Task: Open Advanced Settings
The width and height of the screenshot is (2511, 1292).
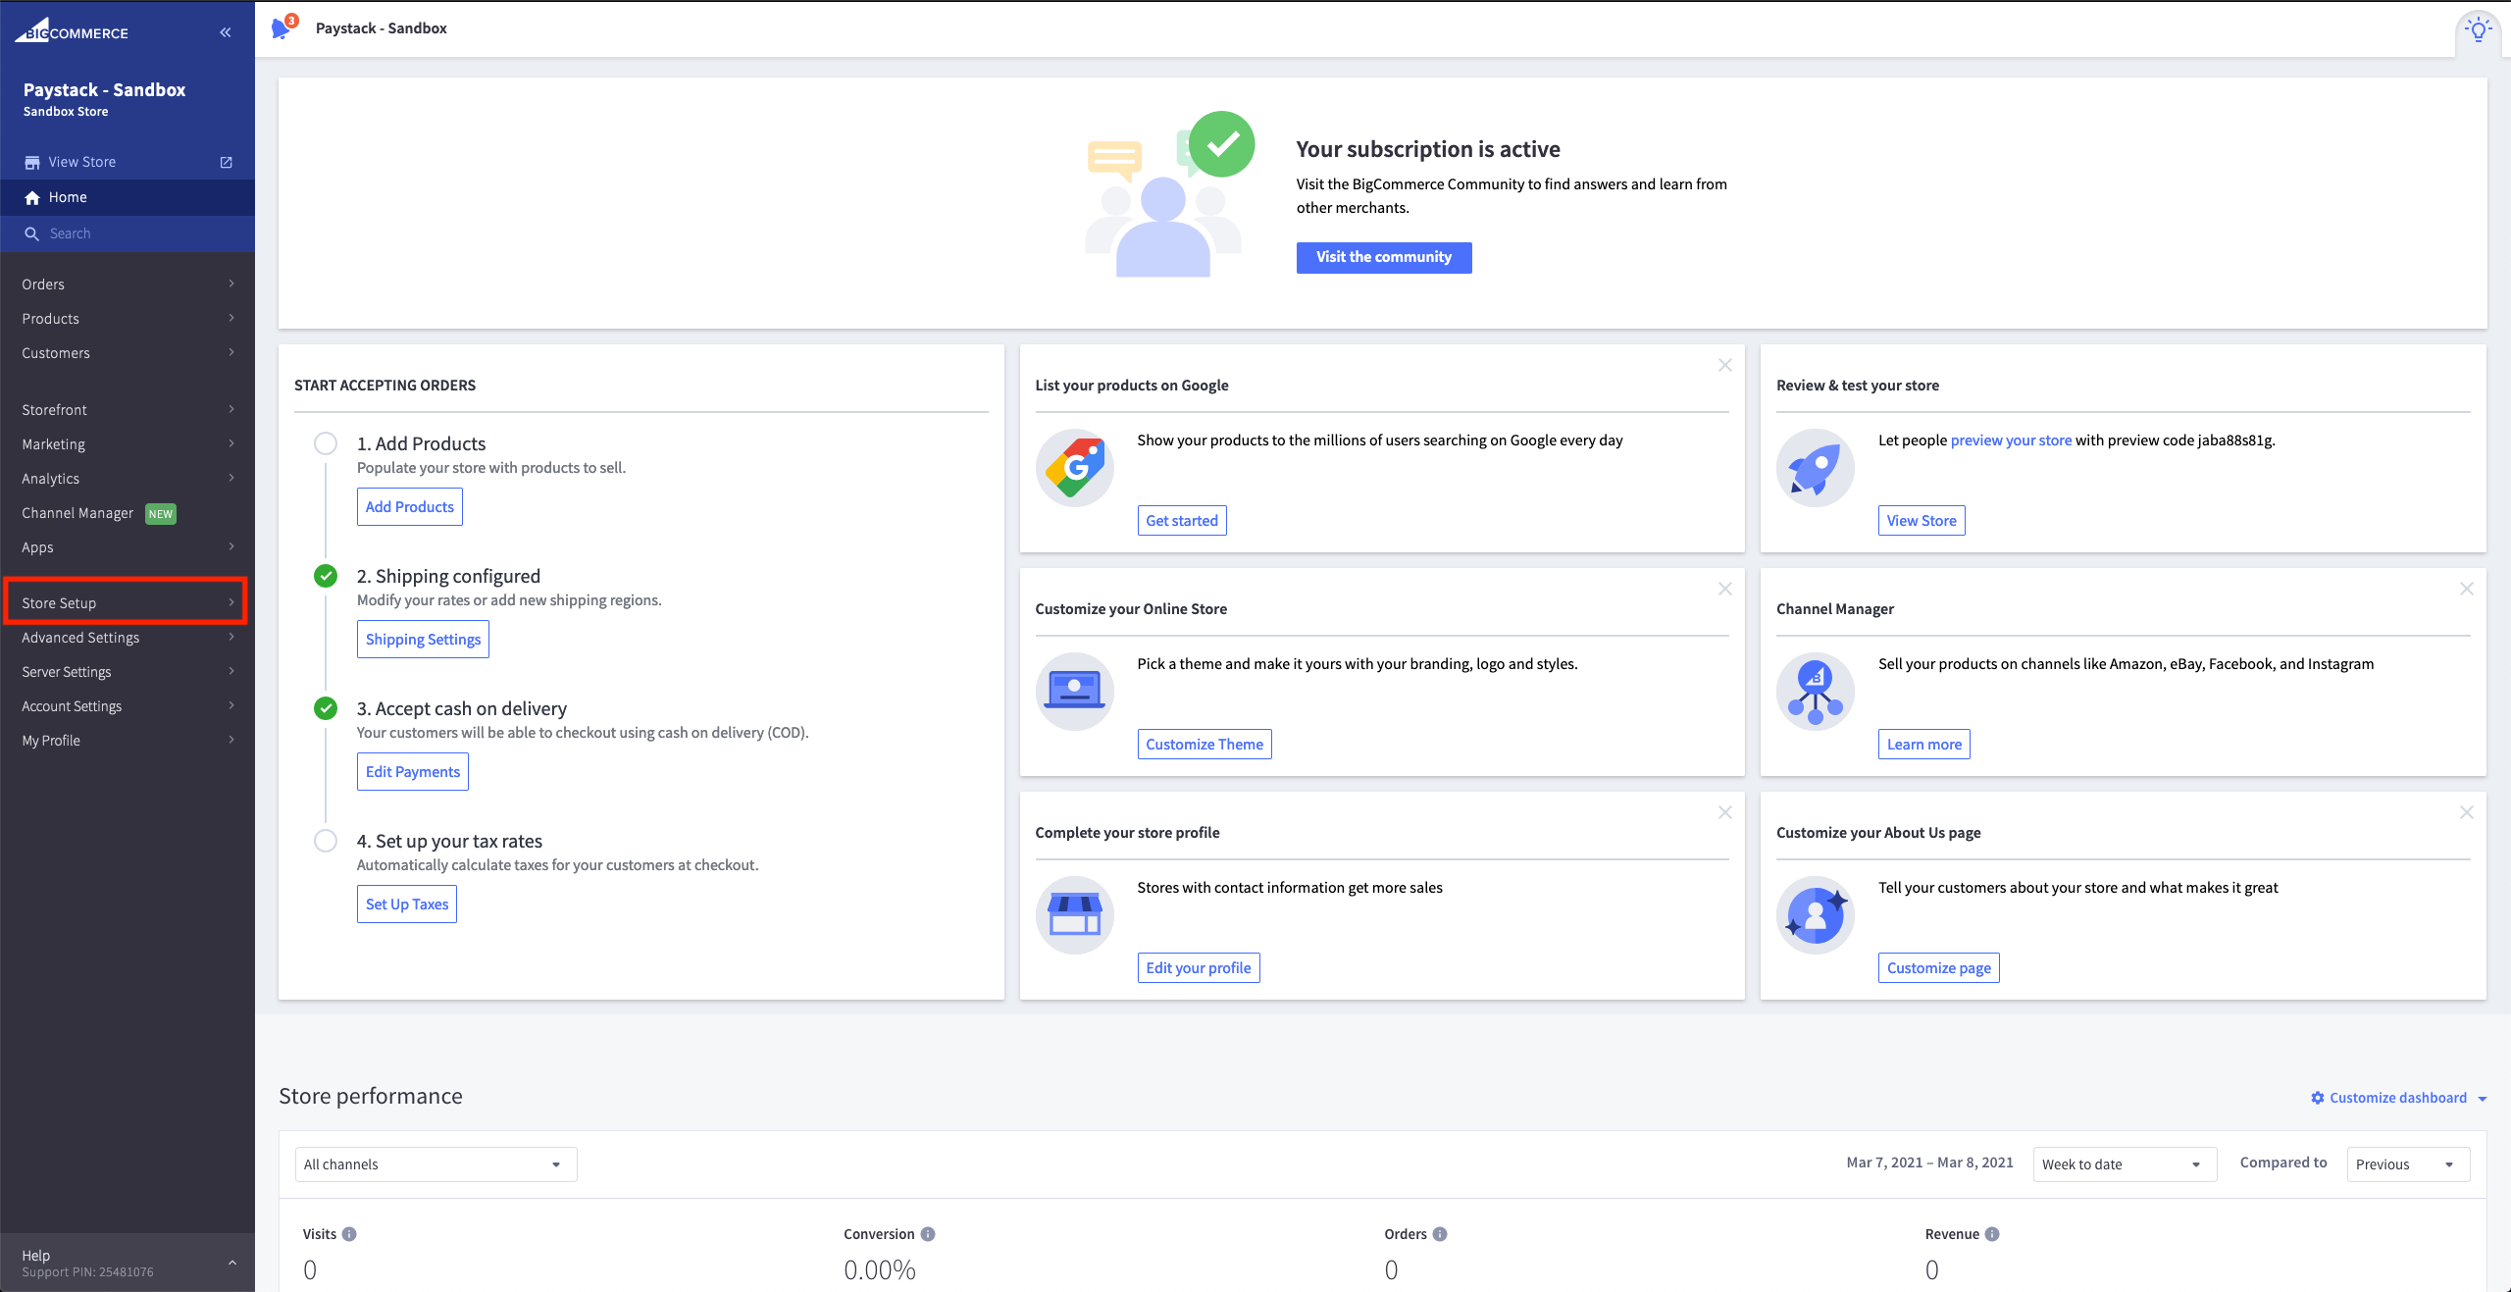Action: 128,638
